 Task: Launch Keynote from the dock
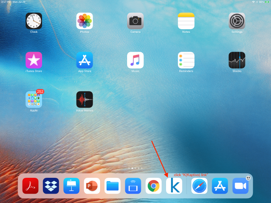tap(71, 186)
